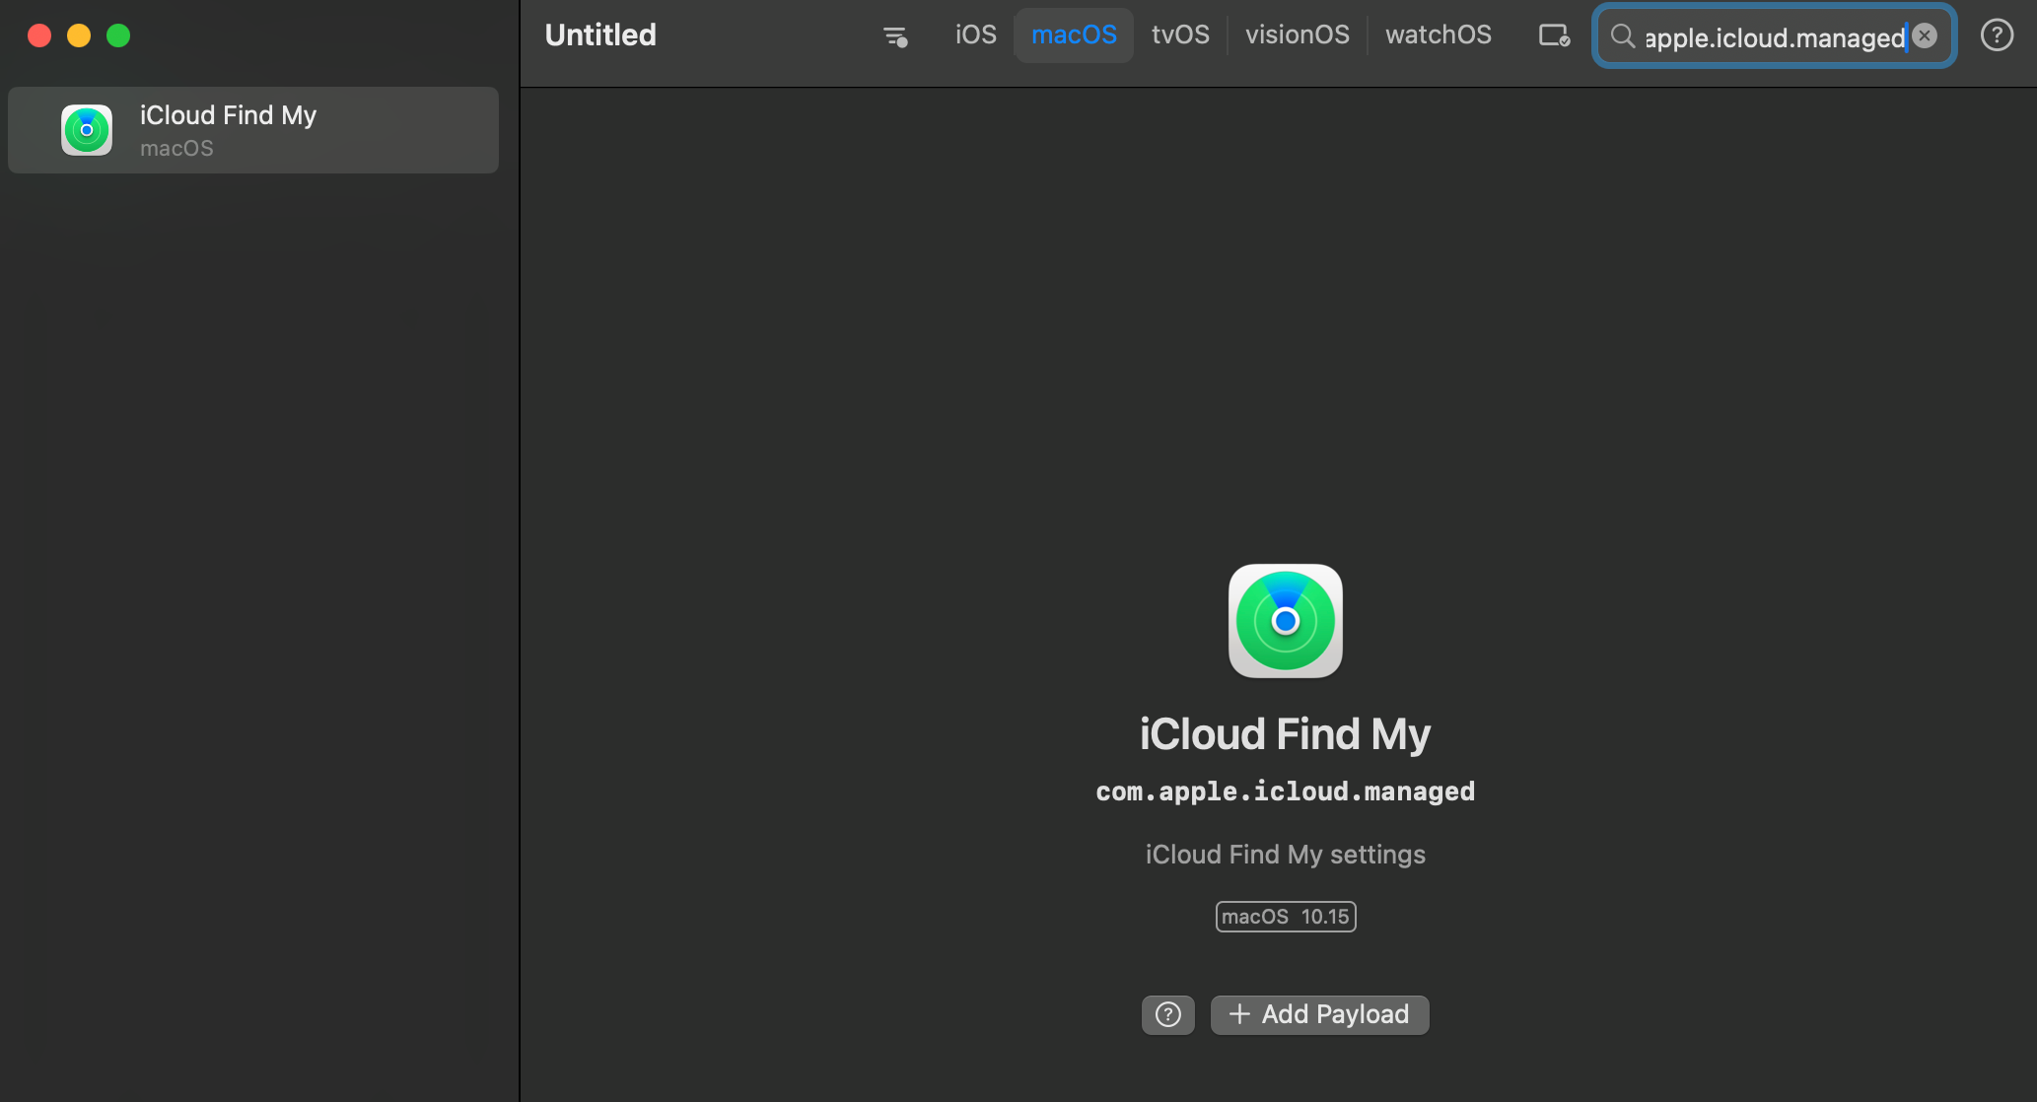Viewport: 2037px width, 1102px height.
Task: Select the macOS platform tab
Action: 1074,34
